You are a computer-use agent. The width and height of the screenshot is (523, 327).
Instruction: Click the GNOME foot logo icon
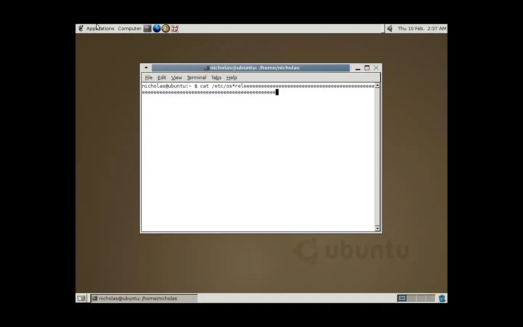coord(81,28)
